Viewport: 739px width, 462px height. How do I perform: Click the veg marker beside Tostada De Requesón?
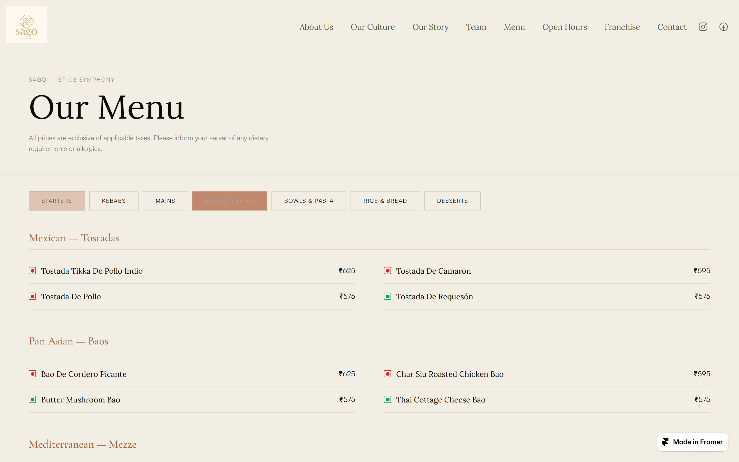tap(387, 296)
